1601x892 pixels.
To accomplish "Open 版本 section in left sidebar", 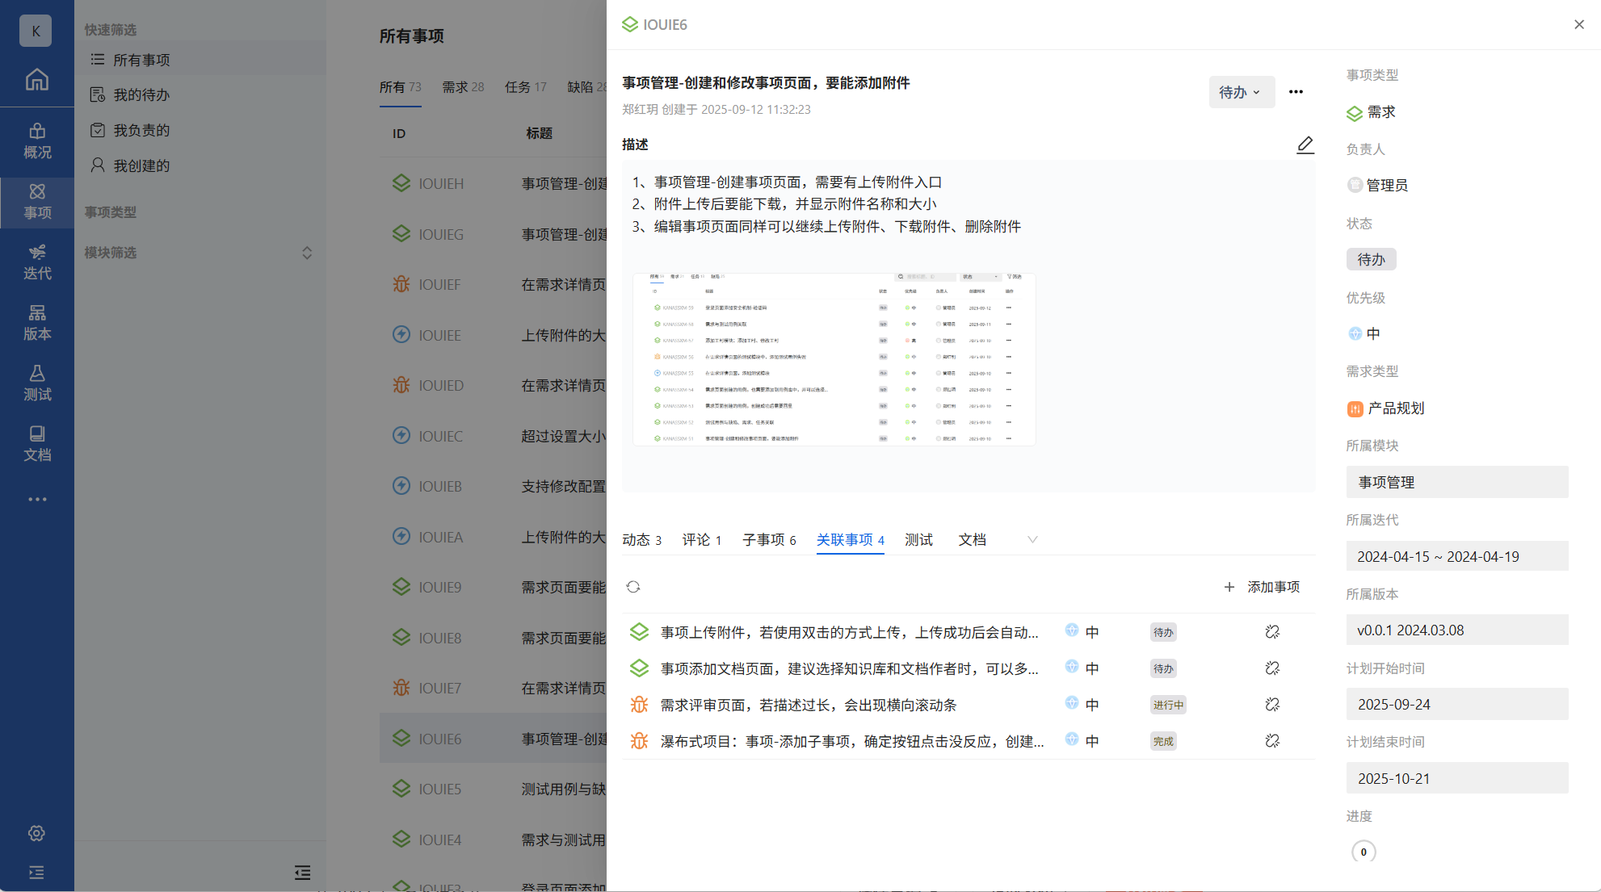I will (36, 322).
